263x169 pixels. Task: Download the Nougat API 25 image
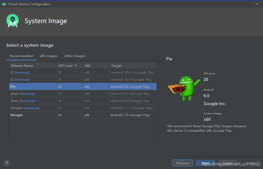coord(31,108)
